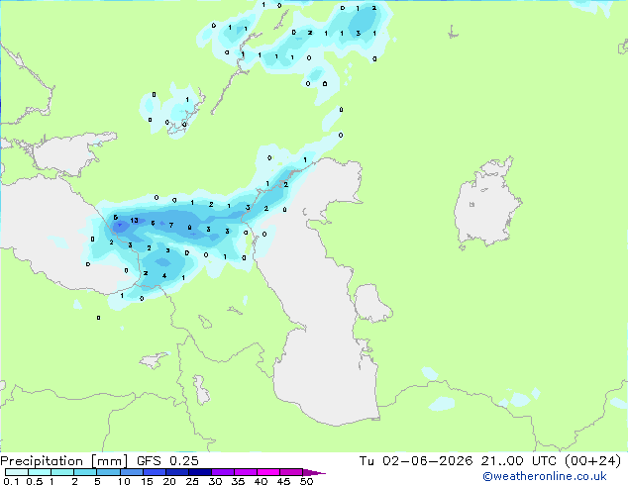
Task: Select the 5–10 mm legend color swatch
Action: coord(108,472)
